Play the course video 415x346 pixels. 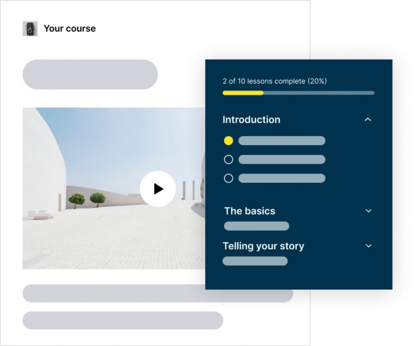[x=158, y=188]
